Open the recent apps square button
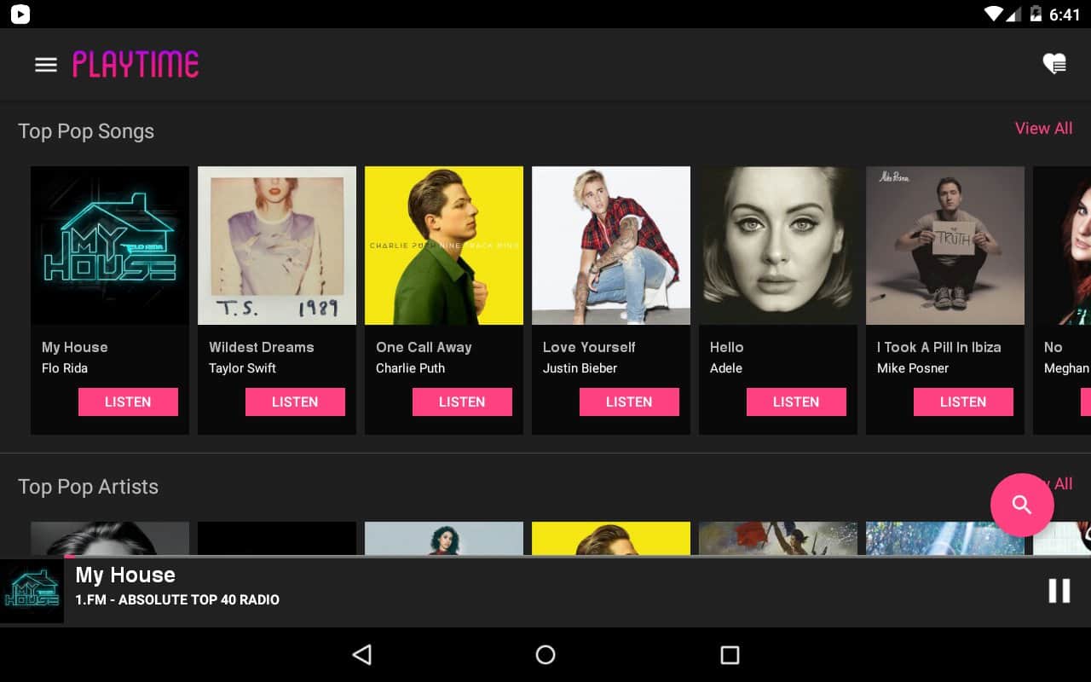This screenshot has height=682, width=1091. click(x=729, y=655)
